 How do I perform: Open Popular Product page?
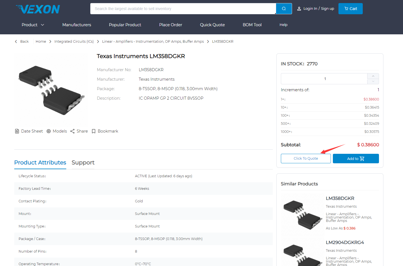[x=125, y=25]
